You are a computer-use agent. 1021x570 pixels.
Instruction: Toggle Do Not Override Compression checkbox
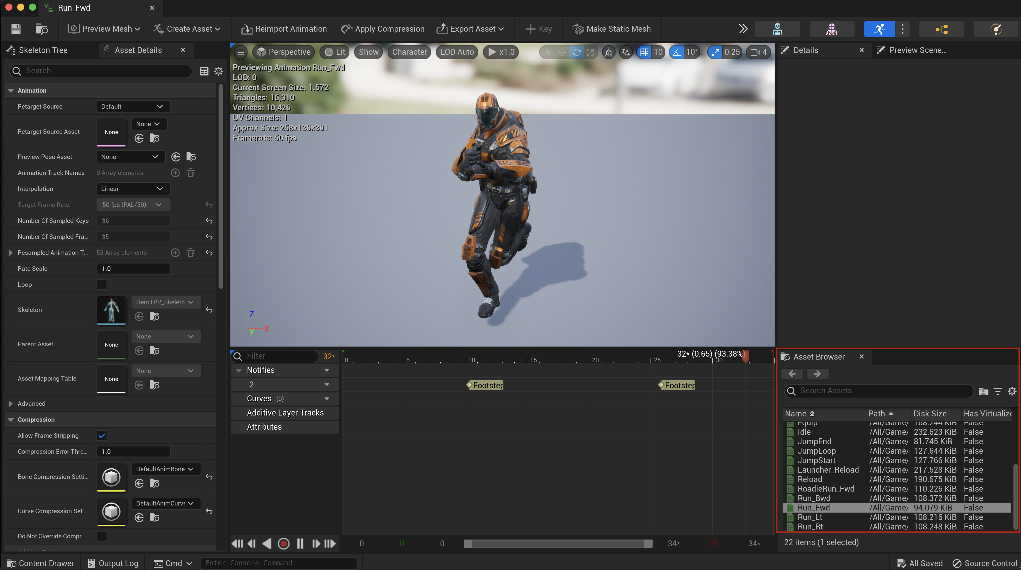102,536
